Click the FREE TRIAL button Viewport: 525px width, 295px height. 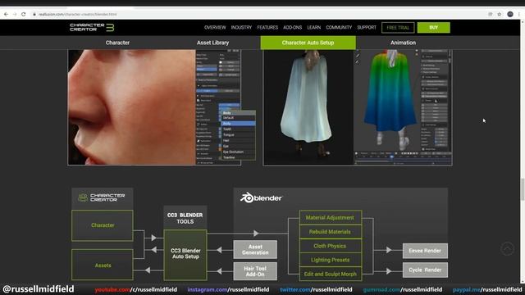pos(398,28)
